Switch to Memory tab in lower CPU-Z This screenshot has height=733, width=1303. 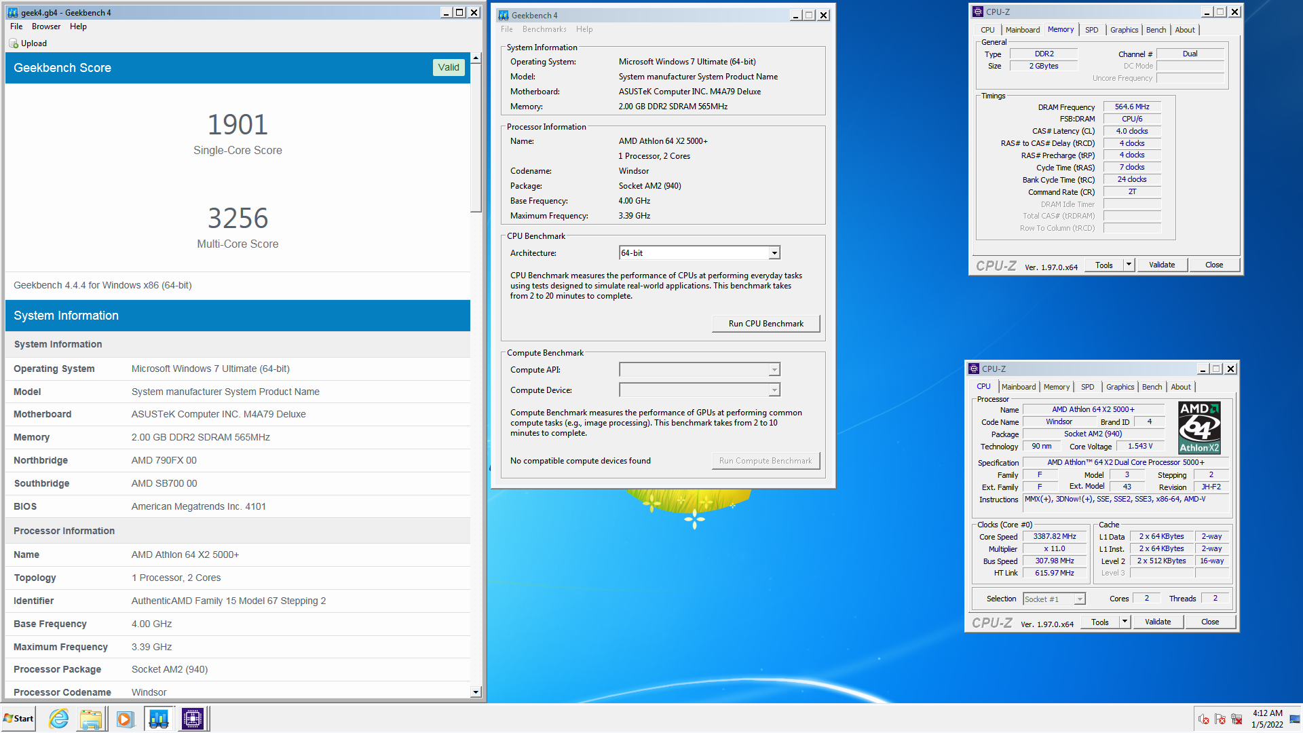tap(1056, 387)
